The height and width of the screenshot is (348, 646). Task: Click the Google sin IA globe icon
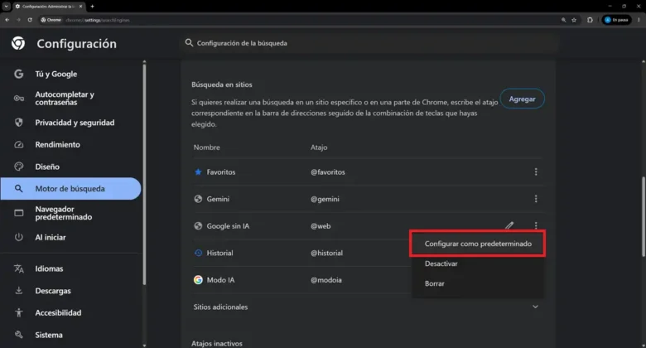pos(198,226)
